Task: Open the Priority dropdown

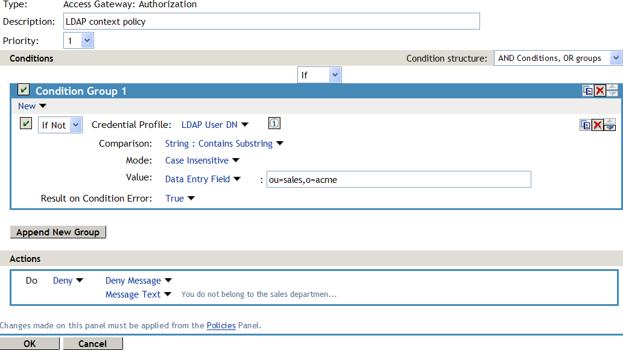Action: tap(86, 40)
